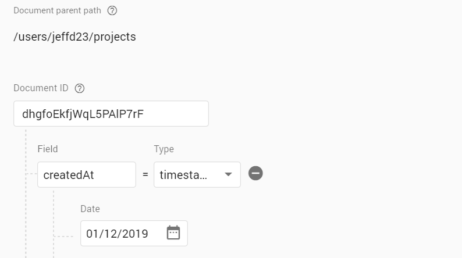Select the timestamp type combo box text

point(184,174)
